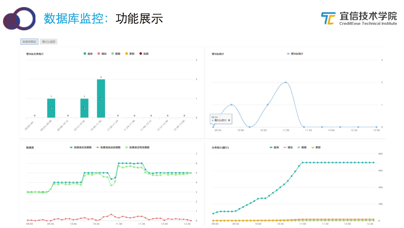This screenshot has height=228, width=404.
Task: Click the 慢SQL分类统计 chart title
Action: pos(35,54)
